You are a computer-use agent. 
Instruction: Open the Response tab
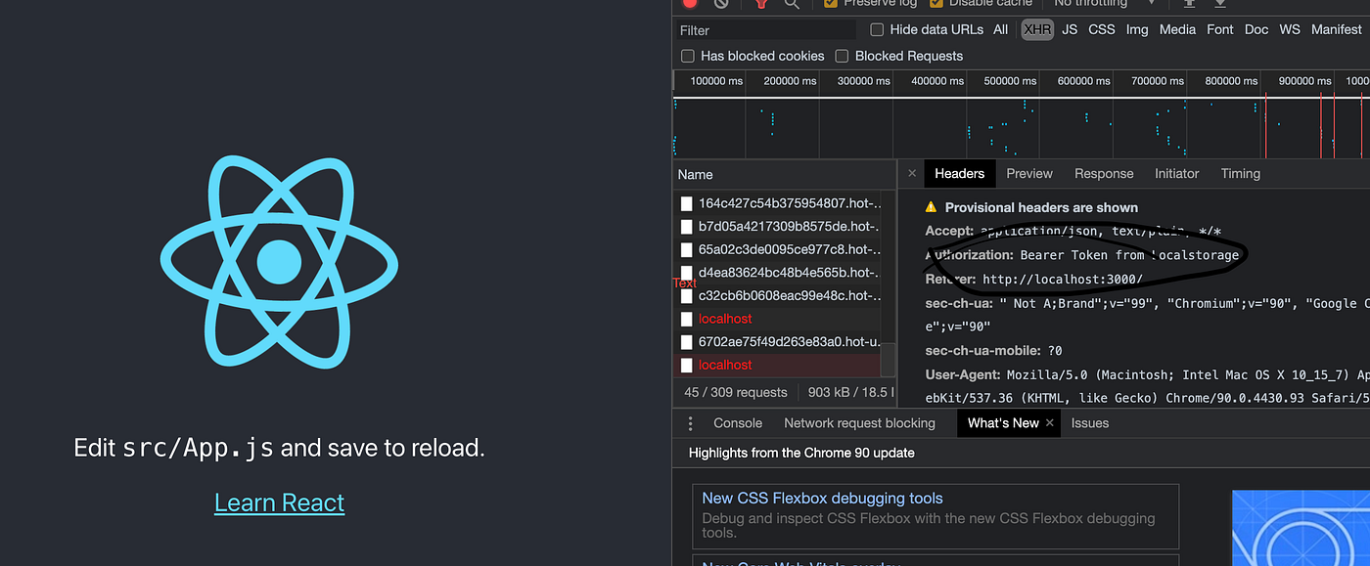pyautogui.click(x=1103, y=173)
